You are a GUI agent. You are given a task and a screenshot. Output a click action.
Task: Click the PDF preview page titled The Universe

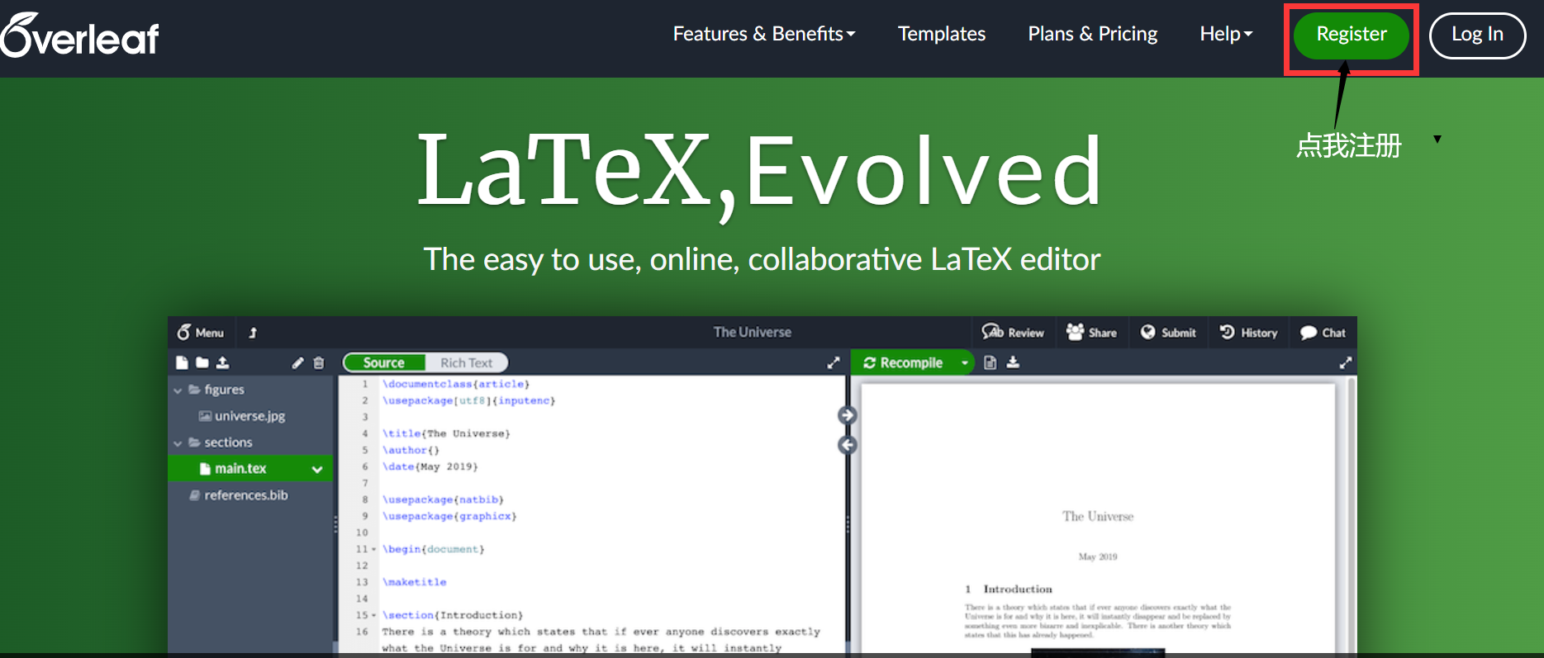(1098, 517)
